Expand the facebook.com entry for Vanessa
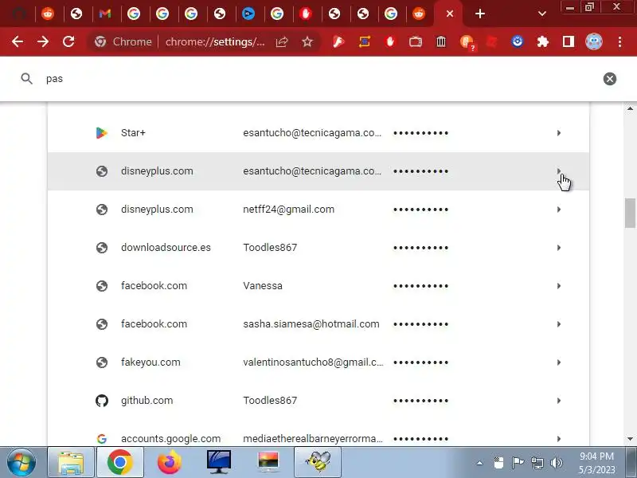 pyautogui.click(x=559, y=286)
